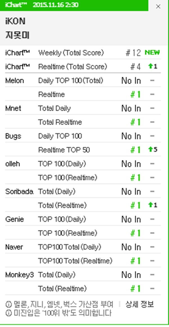Screen dimensions: 169x327
Task: Click the up arrow on iChart Realtime row
Action: pyautogui.click(x=150, y=67)
